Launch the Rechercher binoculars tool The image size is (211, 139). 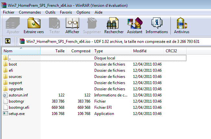[x=114, y=25]
